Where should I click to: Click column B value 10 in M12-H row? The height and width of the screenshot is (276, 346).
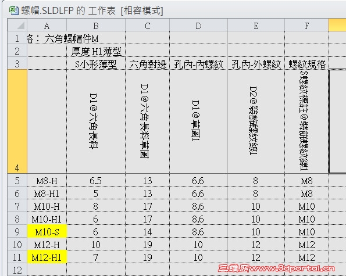(x=95, y=245)
